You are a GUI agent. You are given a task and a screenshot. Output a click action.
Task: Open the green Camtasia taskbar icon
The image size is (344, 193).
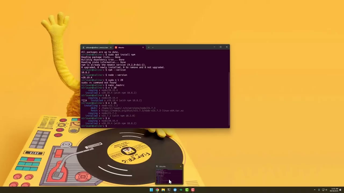tap(187, 190)
